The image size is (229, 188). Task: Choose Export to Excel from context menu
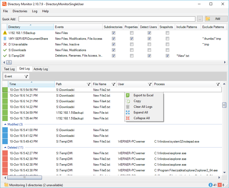144,95
